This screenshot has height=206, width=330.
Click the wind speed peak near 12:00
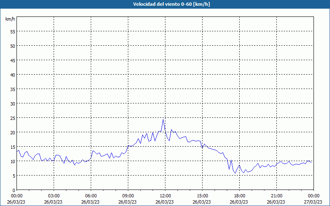[x=163, y=119]
